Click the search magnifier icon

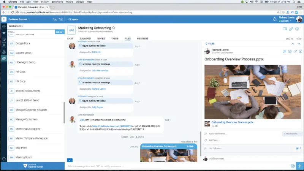click(70, 19)
